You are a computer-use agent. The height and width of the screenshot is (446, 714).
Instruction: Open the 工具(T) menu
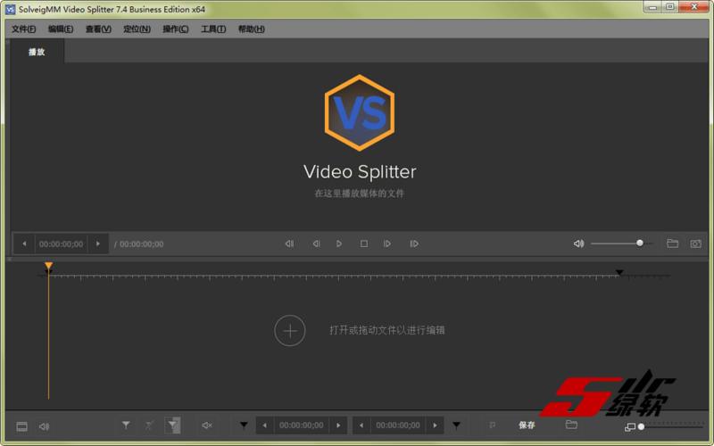[x=213, y=29]
